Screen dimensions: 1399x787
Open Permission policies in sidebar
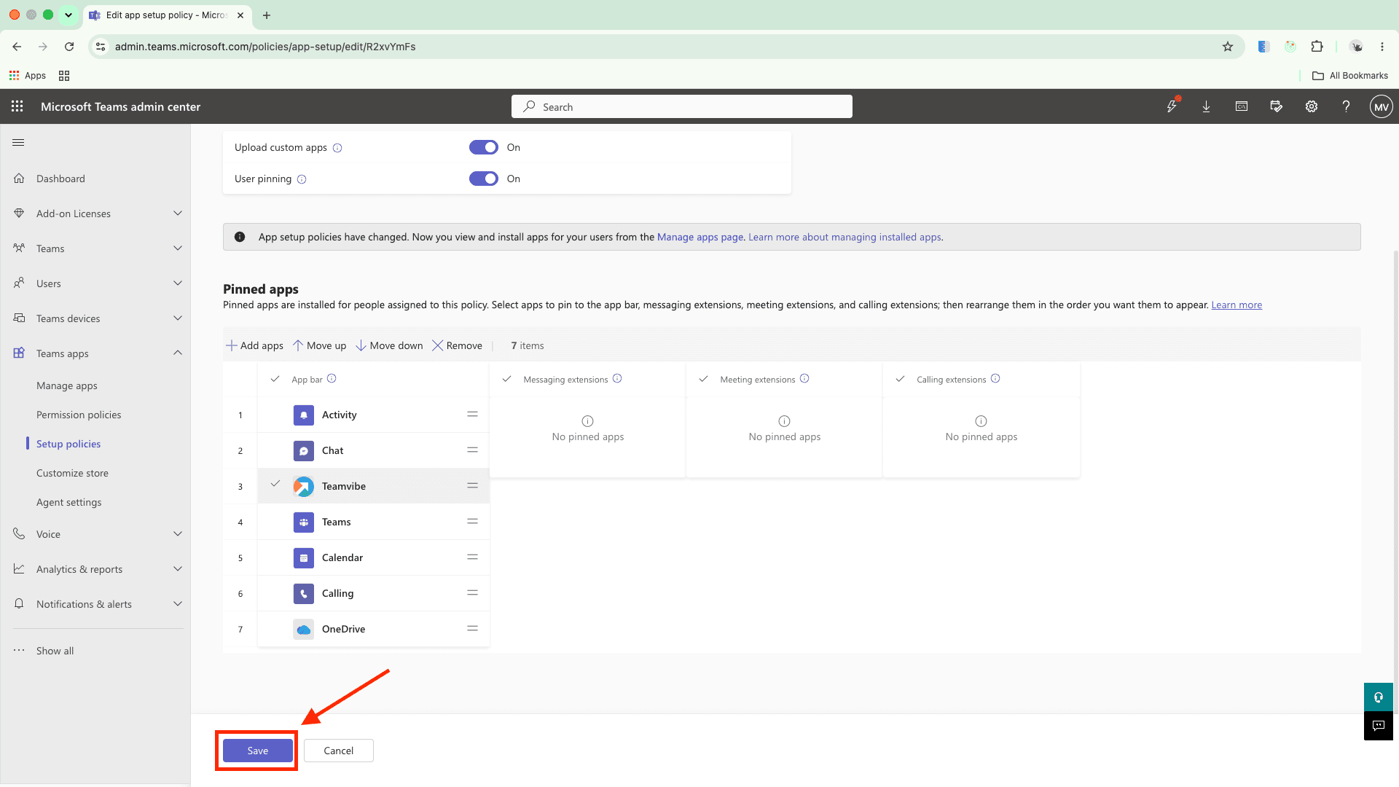[79, 415]
